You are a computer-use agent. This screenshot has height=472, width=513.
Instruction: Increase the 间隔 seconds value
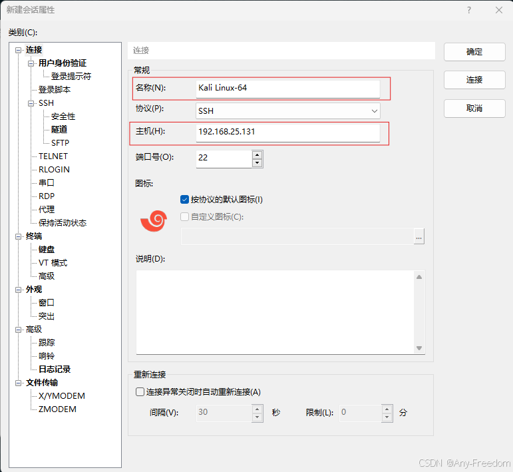[x=257, y=409]
